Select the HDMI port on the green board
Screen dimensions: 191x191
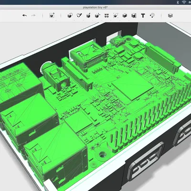[89, 56]
